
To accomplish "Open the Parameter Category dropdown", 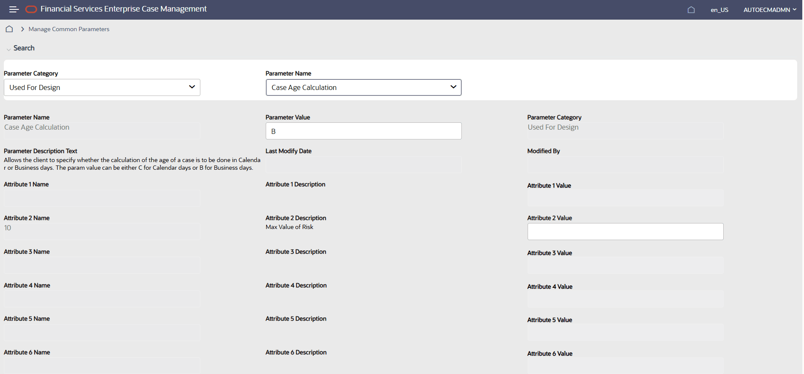I will pyautogui.click(x=102, y=87).
